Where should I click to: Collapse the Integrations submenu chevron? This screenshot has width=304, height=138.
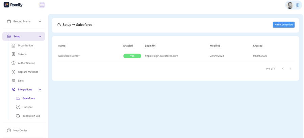click(x=40, y=89)
